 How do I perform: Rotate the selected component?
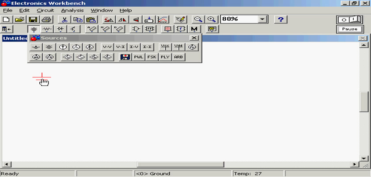[x=109, y=19]
